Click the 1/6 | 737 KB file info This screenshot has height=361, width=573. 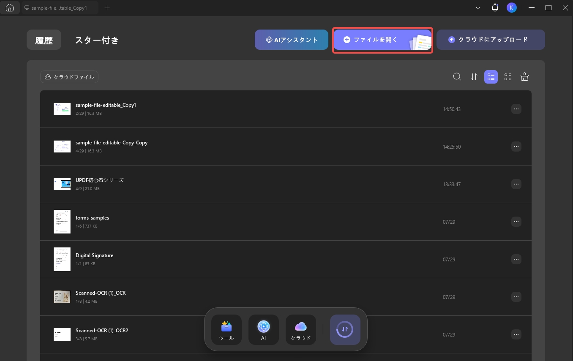(x=86, y=226)
